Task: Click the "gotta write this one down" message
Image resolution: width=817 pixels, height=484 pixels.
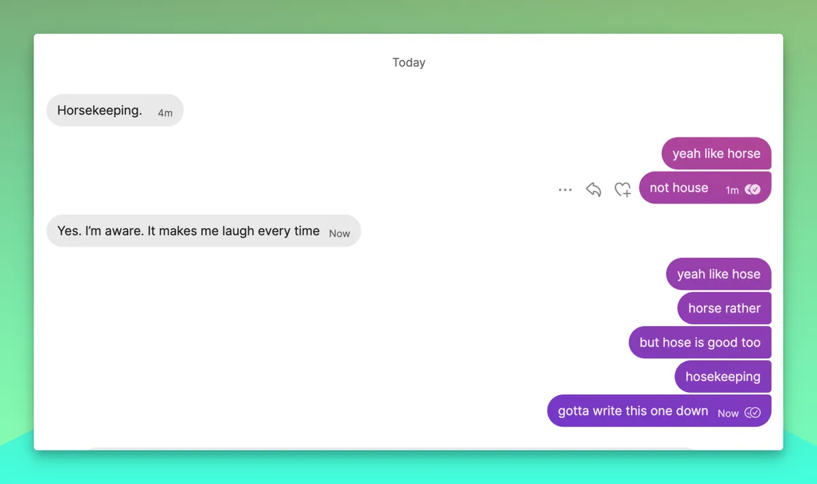Action: (659, 411)
